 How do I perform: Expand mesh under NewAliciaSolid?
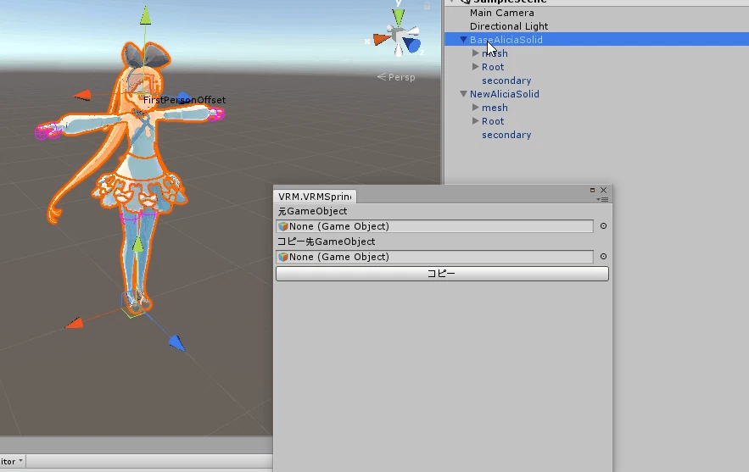click(475, 108)
